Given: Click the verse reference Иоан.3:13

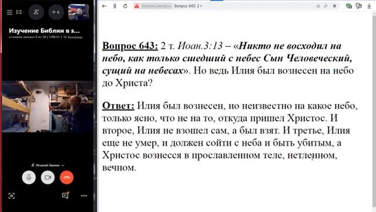Looking at the screenshot, I should tap(200, 46).
